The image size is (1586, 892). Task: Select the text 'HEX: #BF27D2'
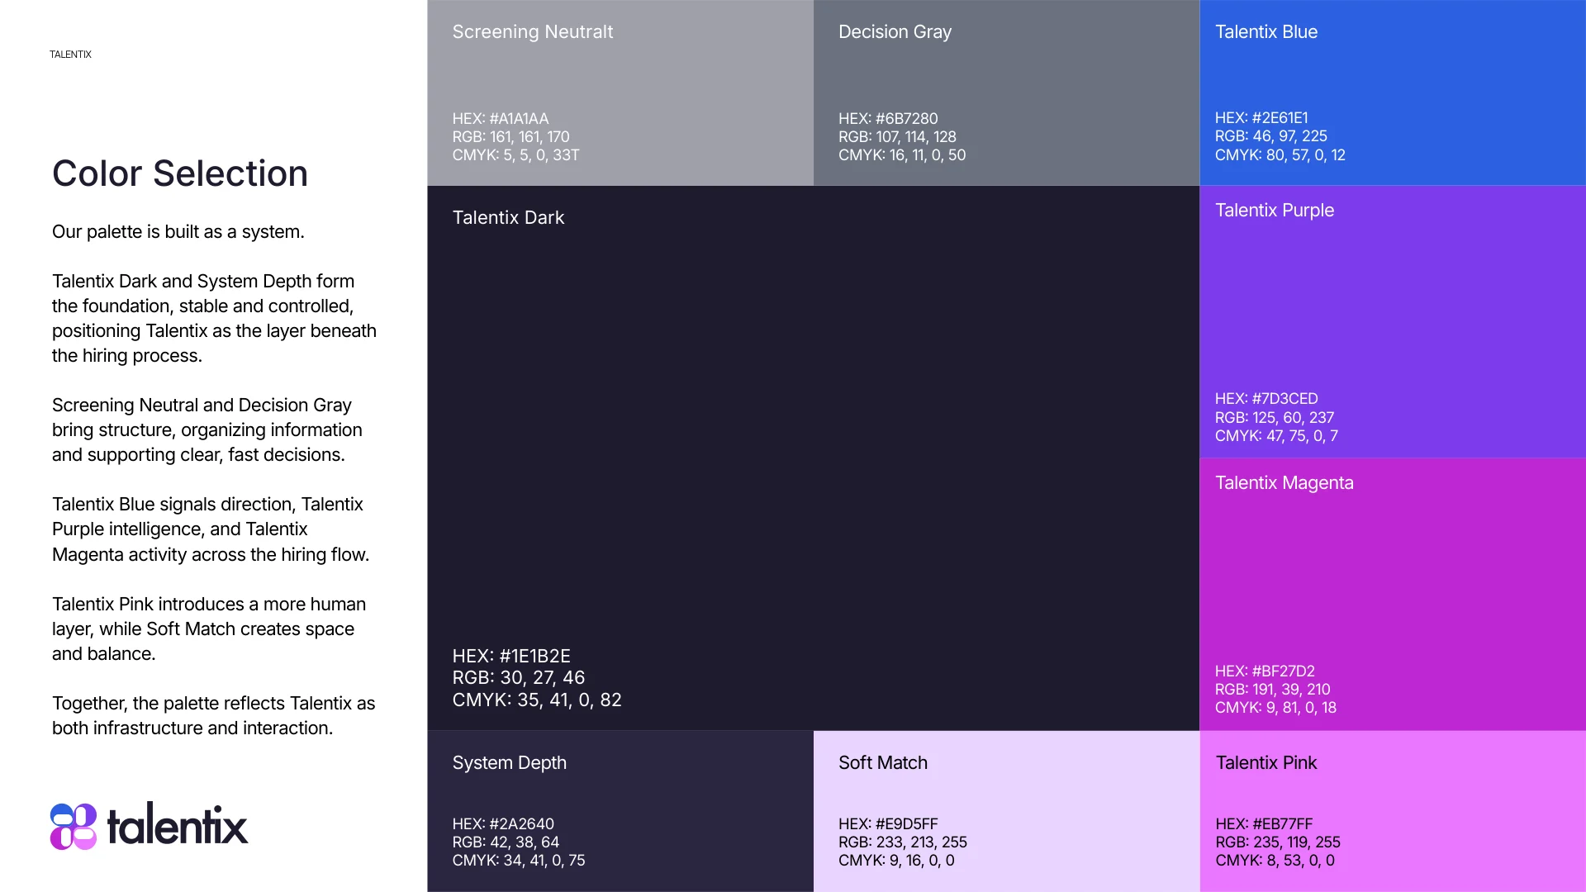click(x=1265, y=671)
